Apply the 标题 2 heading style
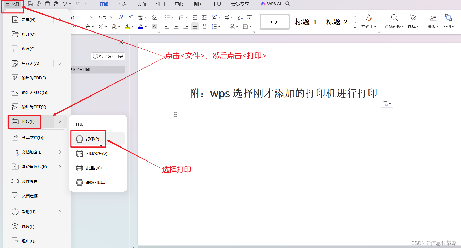The width and height of the screenshot is (461, 248). click(337, 22)
